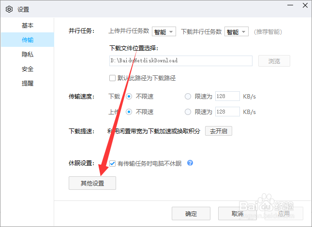
Task: Select 不限速 for 上传
Action: coord(129,112)
